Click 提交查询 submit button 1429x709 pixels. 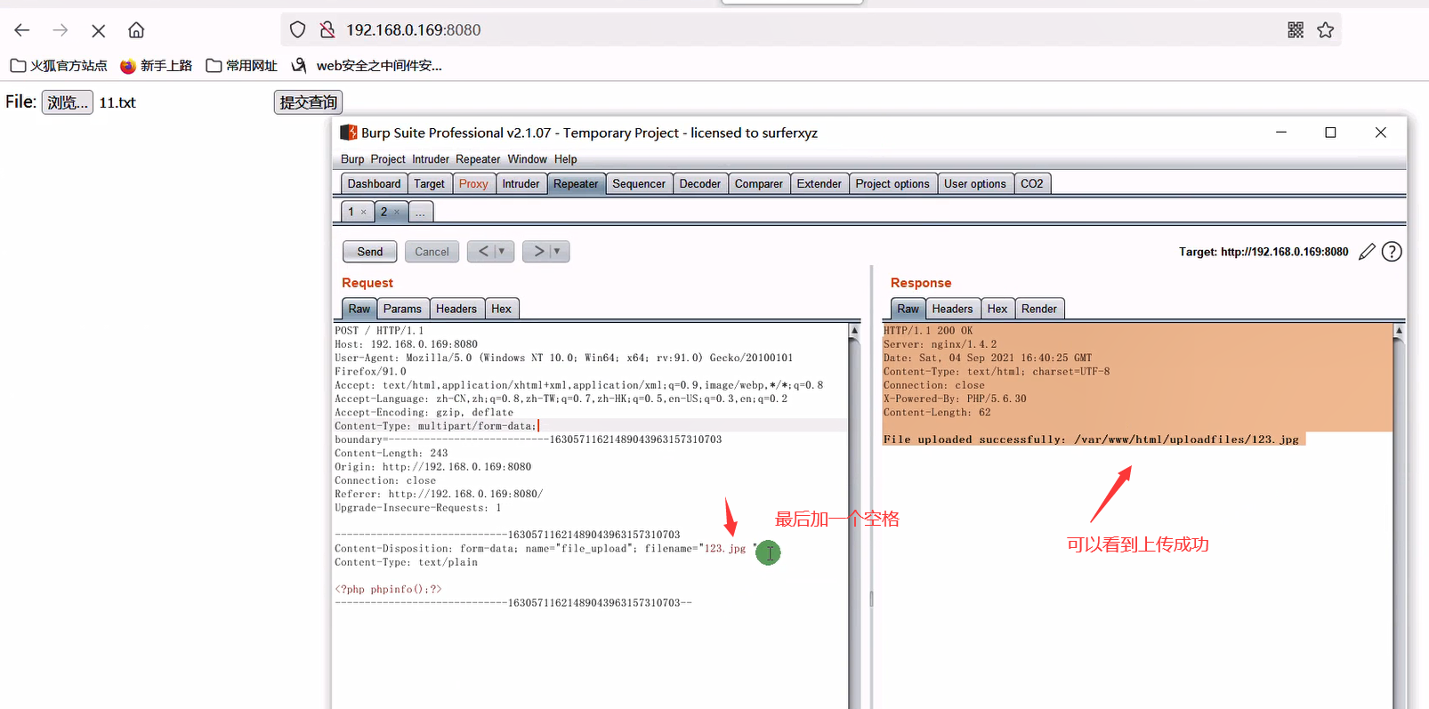[x=308, y=102]
